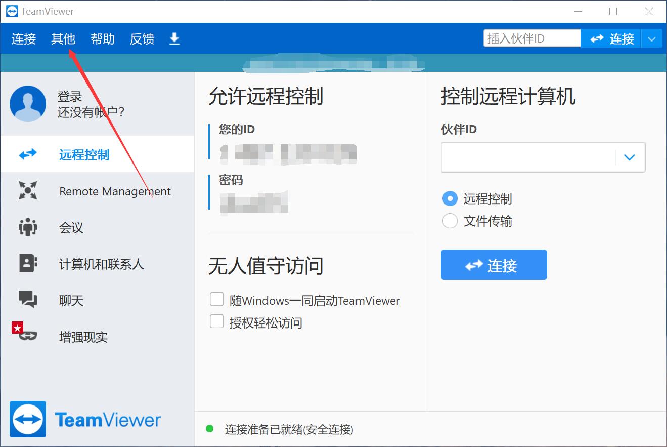Click the user avatar icon
This screenshot has height=447, width=667.
coord(28,104)
